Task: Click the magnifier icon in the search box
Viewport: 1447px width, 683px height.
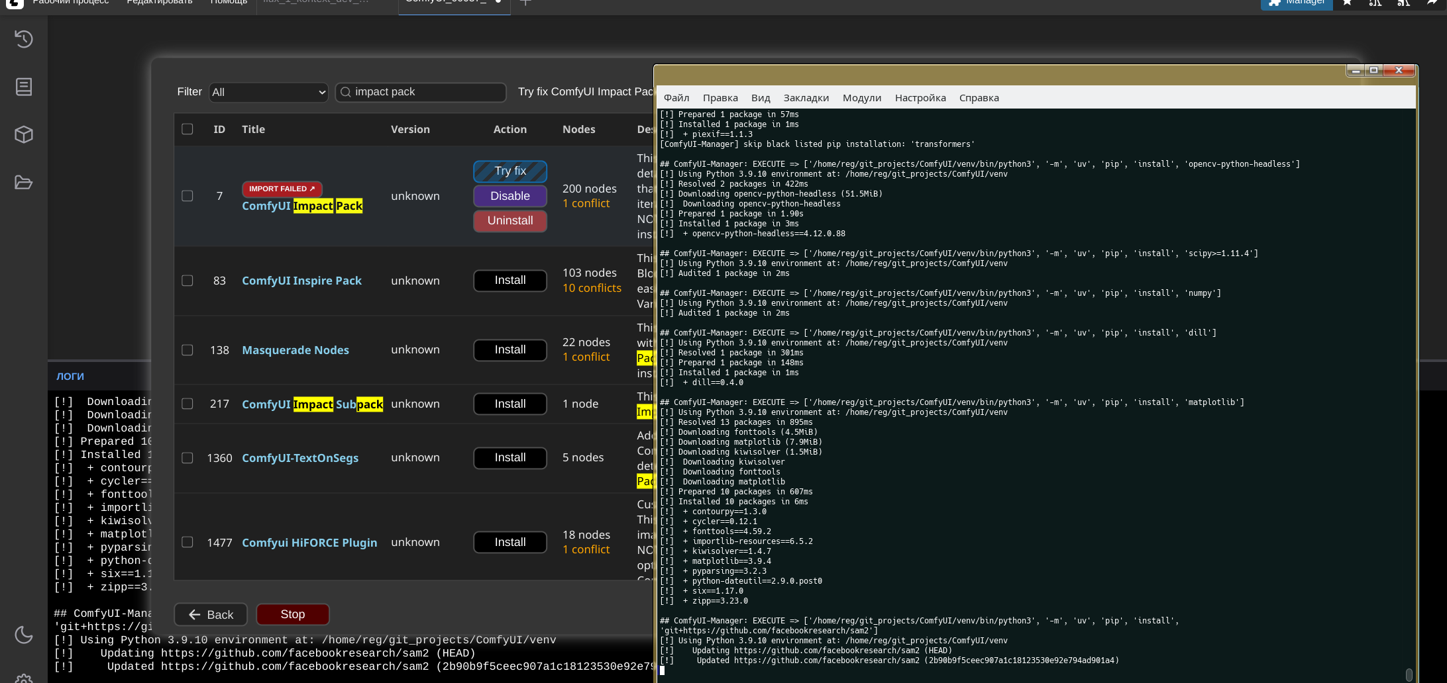Action: 345,92
